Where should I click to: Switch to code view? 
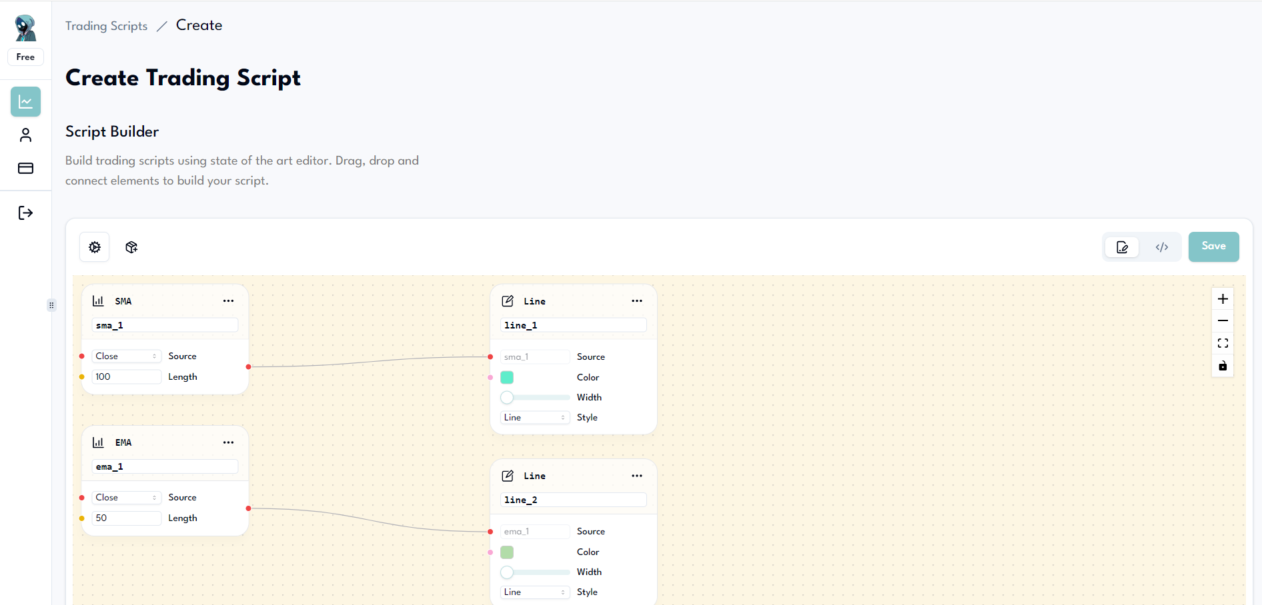[x=1162, y=247]
